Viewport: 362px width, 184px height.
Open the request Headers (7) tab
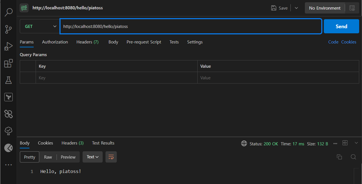pos(87,42)
